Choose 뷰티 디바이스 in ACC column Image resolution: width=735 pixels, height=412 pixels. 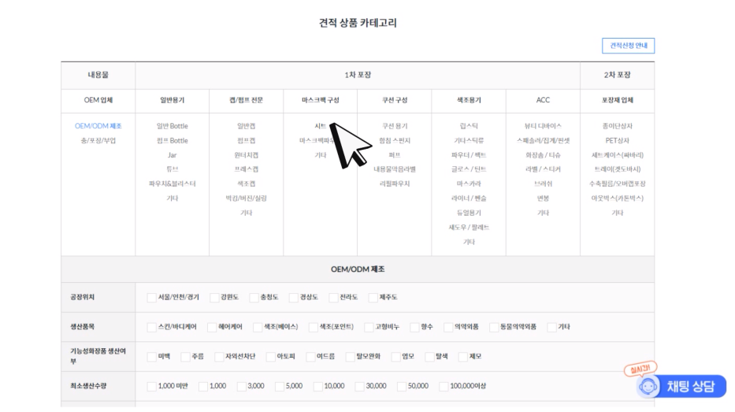tap(543, 126)
